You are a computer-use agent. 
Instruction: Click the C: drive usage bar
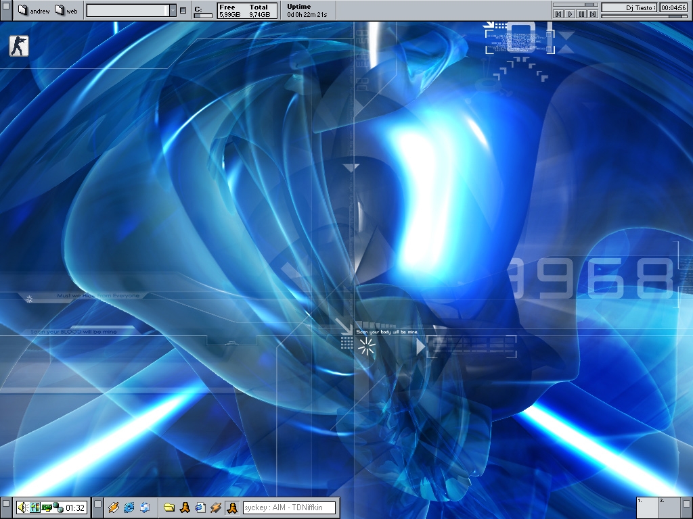coord(203,16)
